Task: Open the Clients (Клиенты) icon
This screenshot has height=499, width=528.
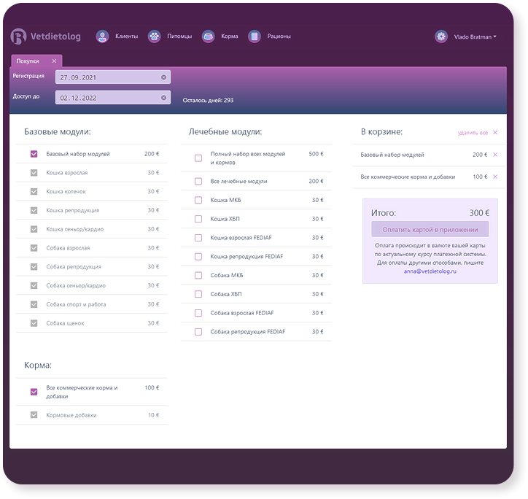Action: click(x=103, y=36)
